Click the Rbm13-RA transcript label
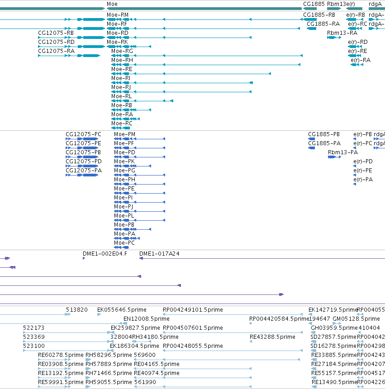This screenshot has width=385, height=389. coord(342,33)
